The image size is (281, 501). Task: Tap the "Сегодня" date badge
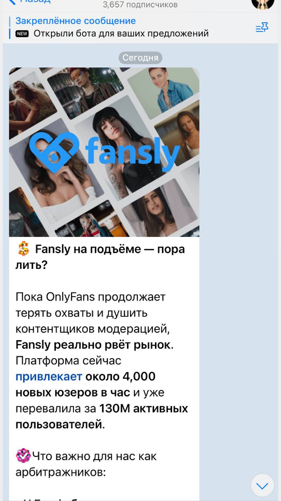[x=140, y=58]
